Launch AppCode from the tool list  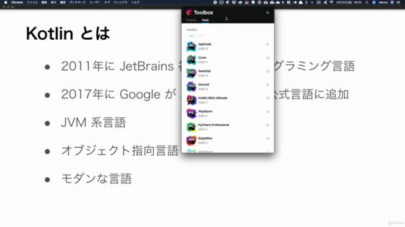[x=228, y=46]
